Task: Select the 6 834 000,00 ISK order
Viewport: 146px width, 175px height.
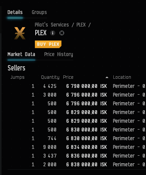Action: coord(77,147)
